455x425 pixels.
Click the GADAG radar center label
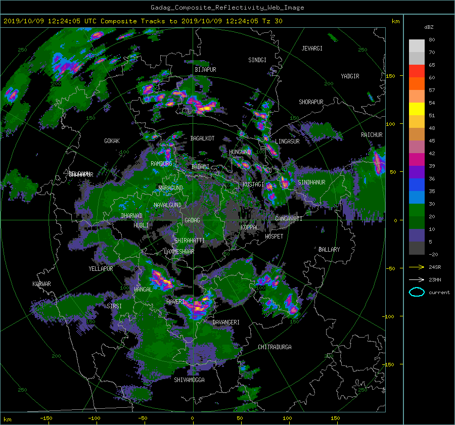point(192,220)
